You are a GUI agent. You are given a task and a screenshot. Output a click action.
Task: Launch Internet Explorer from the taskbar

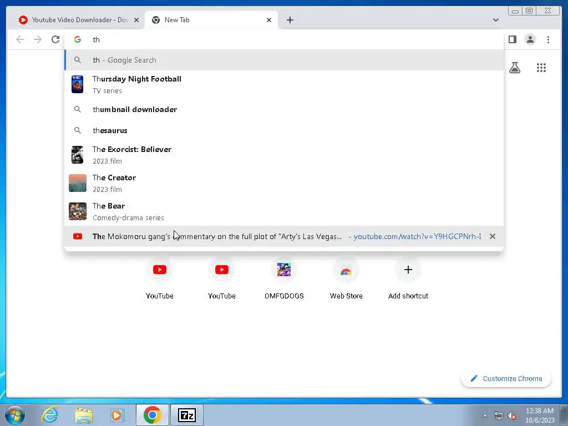49,415
